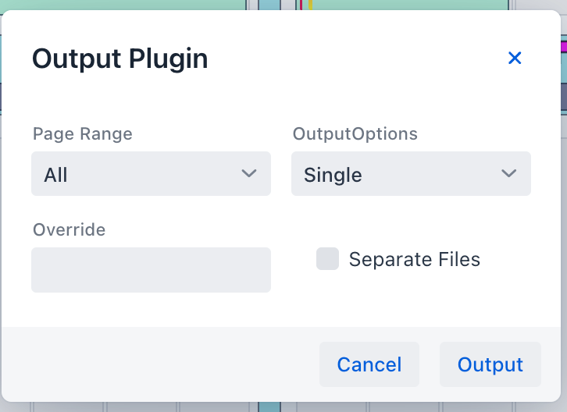Click the Page Range field label
The image size is (567, 412).
click(x=83, y=134)
